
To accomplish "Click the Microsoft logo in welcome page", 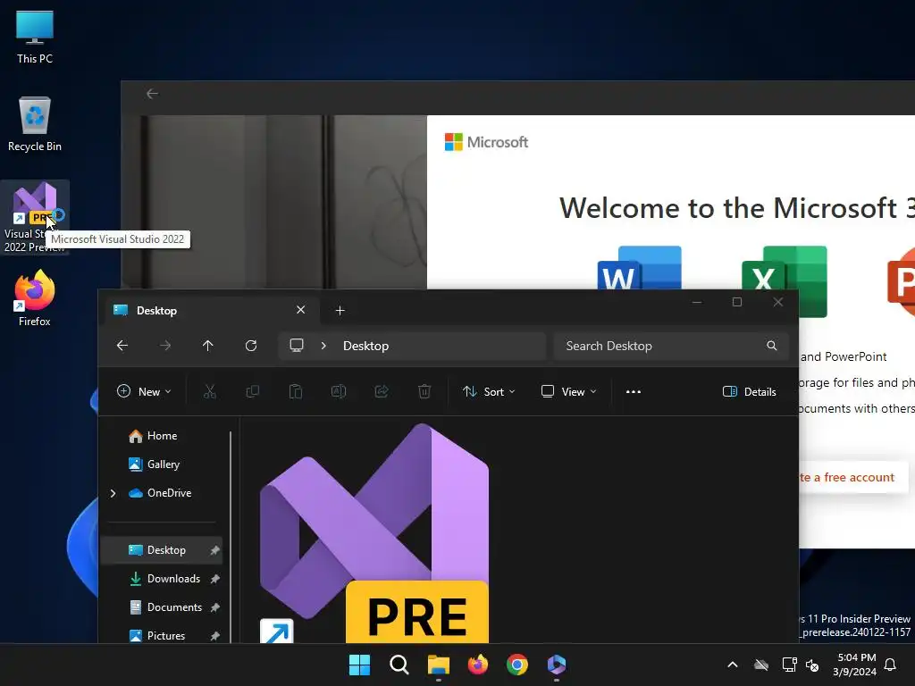I will (x=486, y=142).
